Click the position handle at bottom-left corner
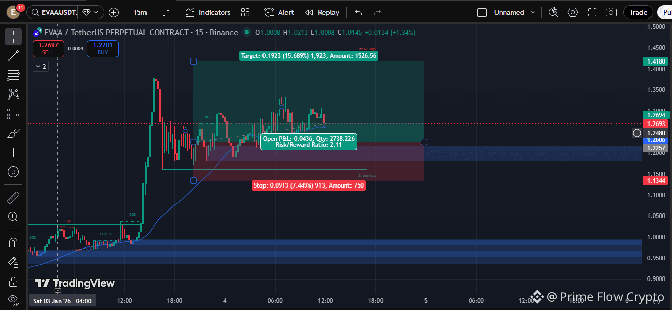Image resolution: width=672 pixels, height=310 pixels. [193, 181]
